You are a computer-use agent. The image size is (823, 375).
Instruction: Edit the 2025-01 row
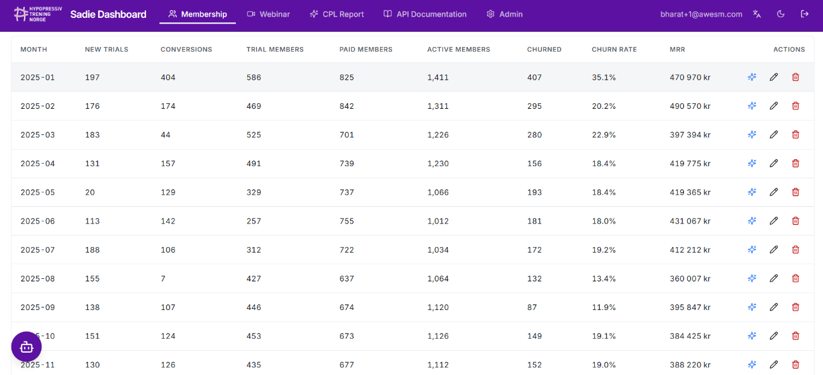click(774, 77)
